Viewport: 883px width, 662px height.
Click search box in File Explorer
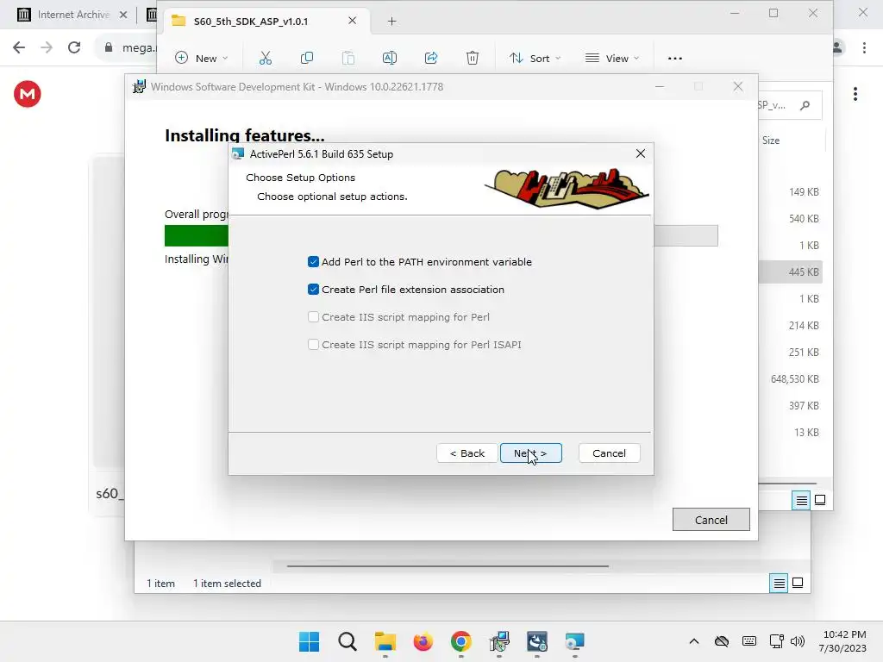(x=788, y=105)
